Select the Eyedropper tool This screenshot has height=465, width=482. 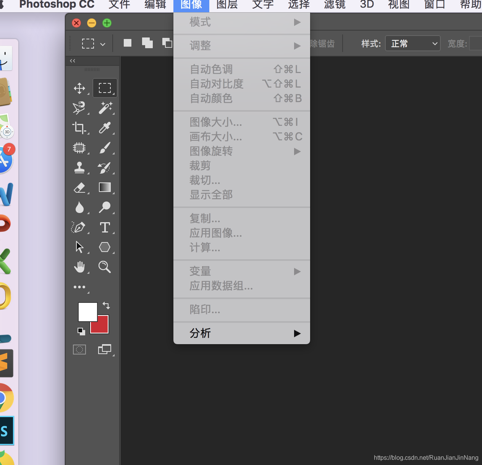click(x=105, y=128)
